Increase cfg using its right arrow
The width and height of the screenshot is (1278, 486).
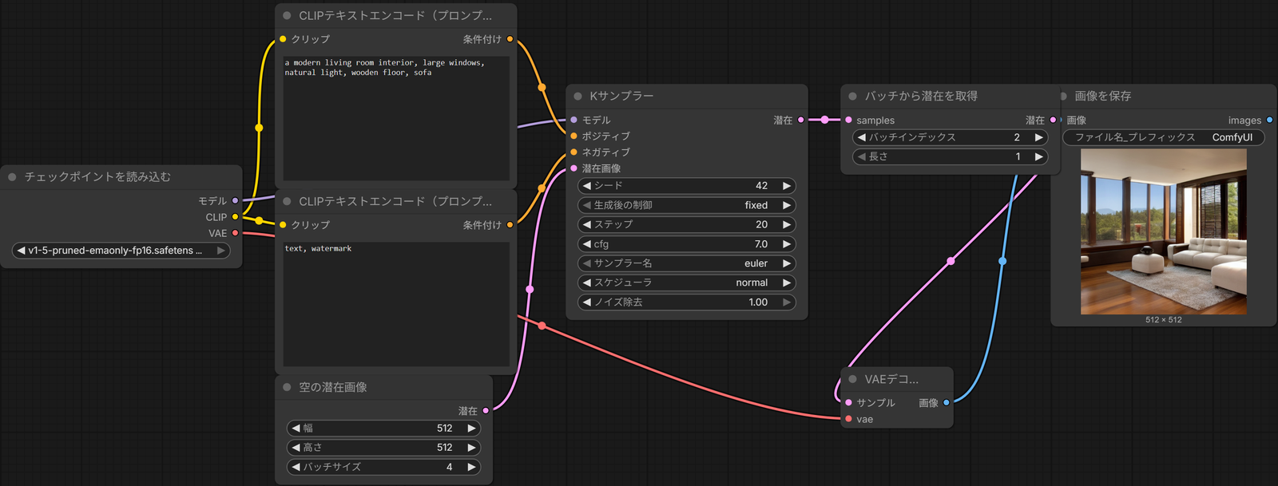[787, 244]
